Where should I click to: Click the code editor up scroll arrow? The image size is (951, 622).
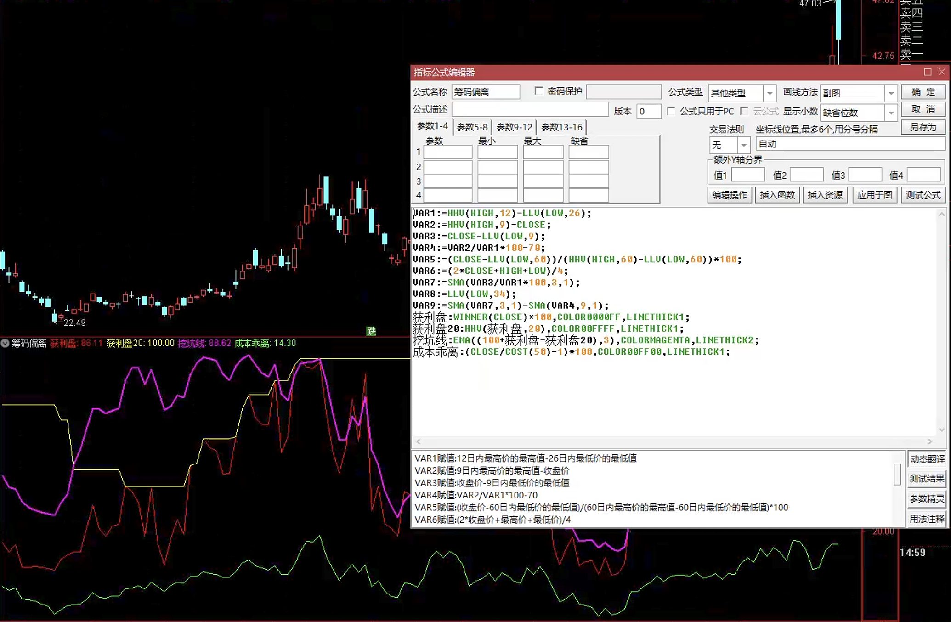point(941,214)
